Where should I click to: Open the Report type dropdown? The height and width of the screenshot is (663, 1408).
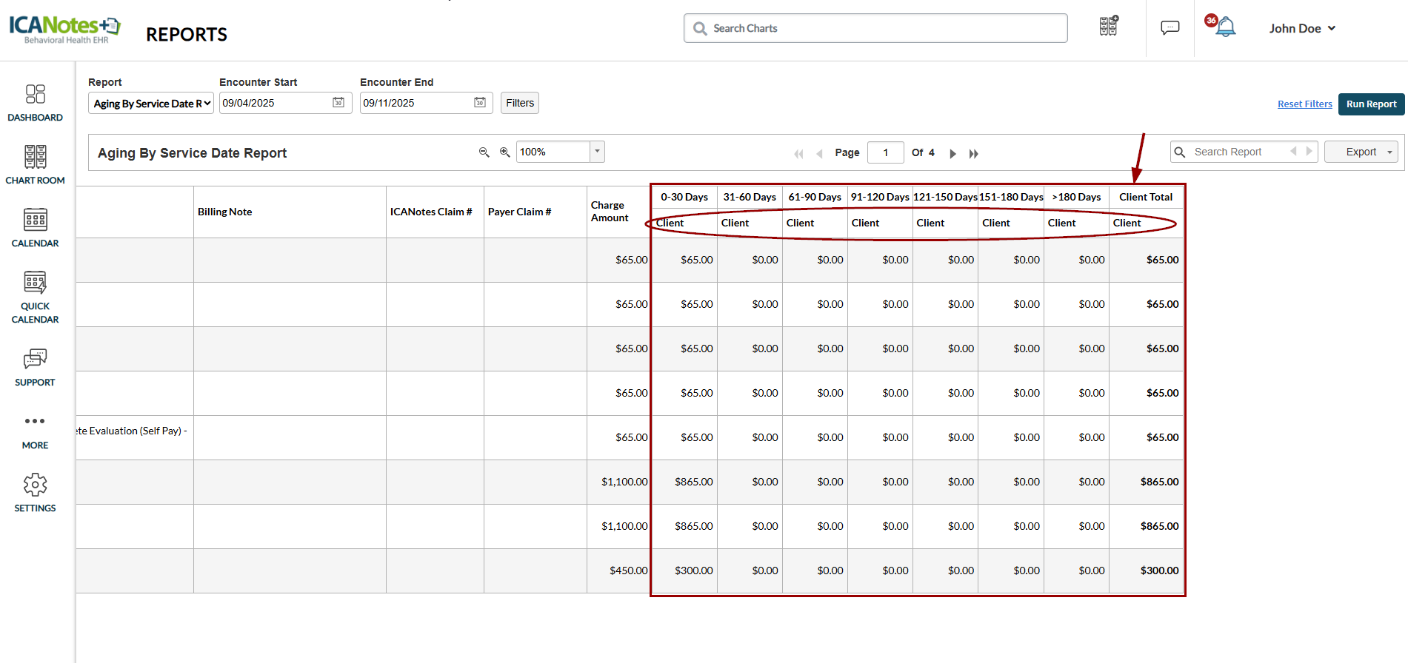pos(151,104)
